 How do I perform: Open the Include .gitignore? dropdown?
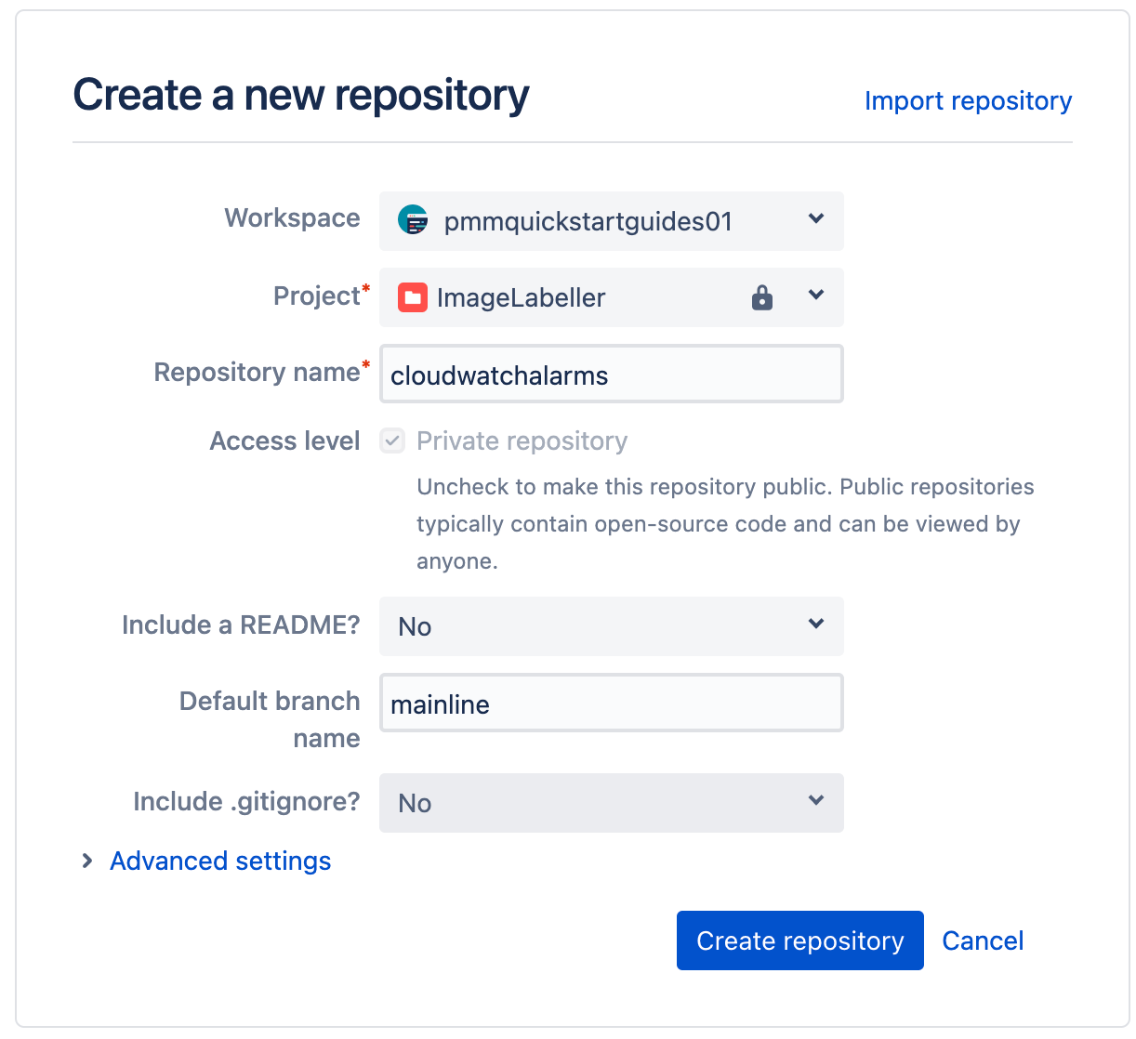click(611, 803)
